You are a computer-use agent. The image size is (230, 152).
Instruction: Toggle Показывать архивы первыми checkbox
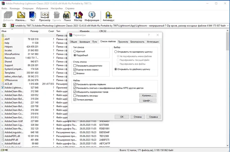tap(75, 84)
